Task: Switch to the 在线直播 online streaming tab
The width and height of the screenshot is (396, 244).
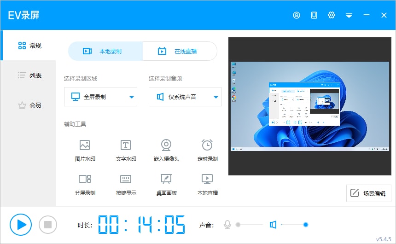Action: coord(180,51)
